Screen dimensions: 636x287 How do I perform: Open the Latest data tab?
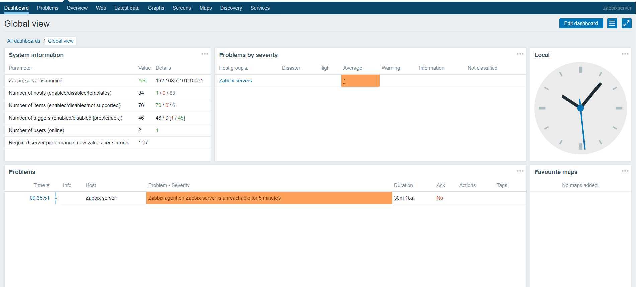click(x=127, y=8)
